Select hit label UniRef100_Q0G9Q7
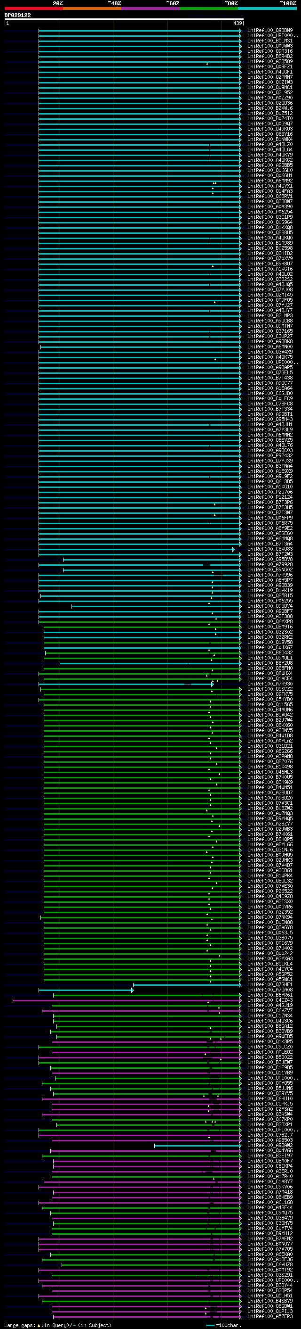 pos(270,124)
